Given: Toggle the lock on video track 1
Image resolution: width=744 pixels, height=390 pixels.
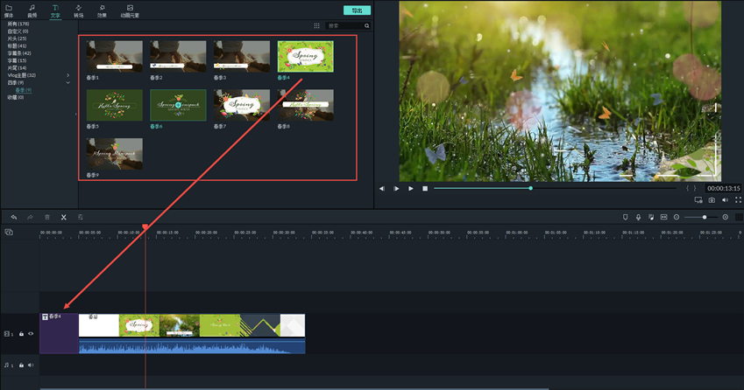Looking at the screenshot, I should tap(21, 333).
